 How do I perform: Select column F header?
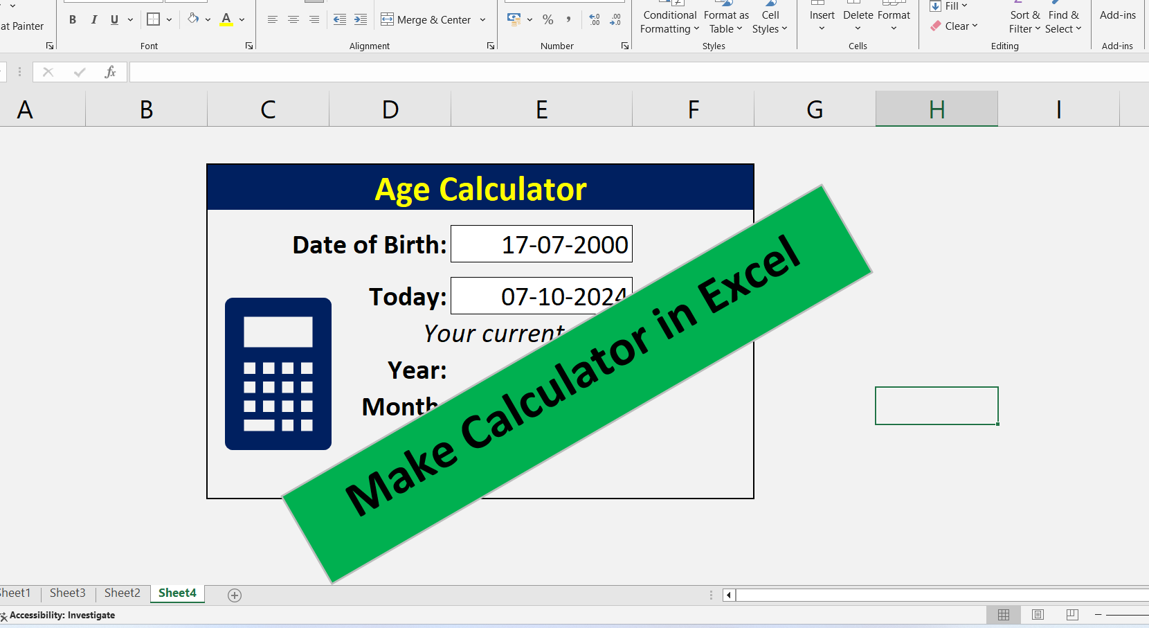(x=694, y=109)
